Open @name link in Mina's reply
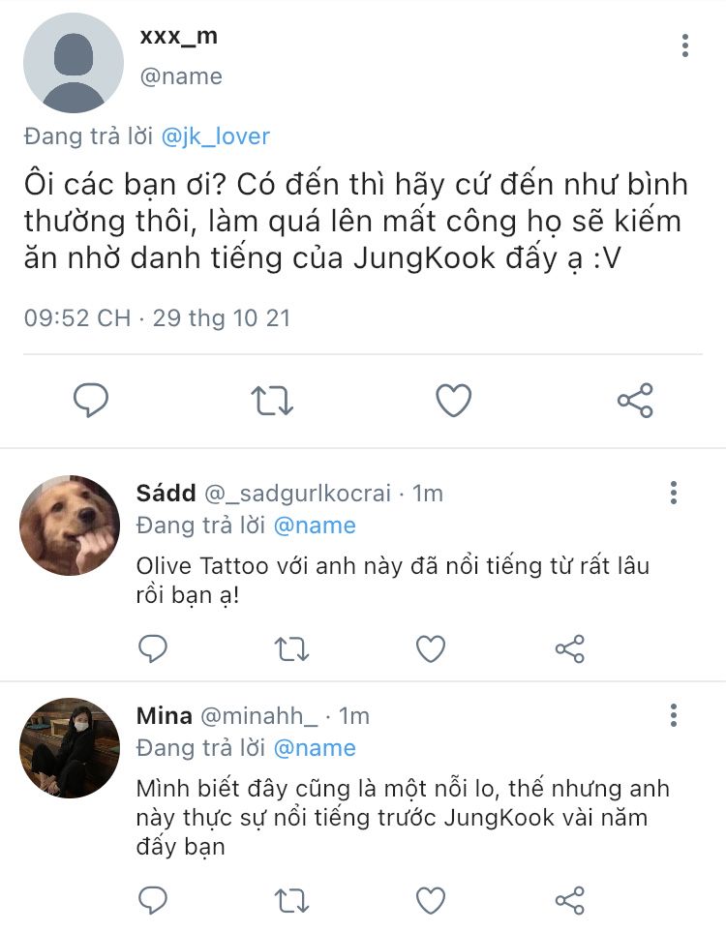726x932 pixels. click(x=315, y=748)
